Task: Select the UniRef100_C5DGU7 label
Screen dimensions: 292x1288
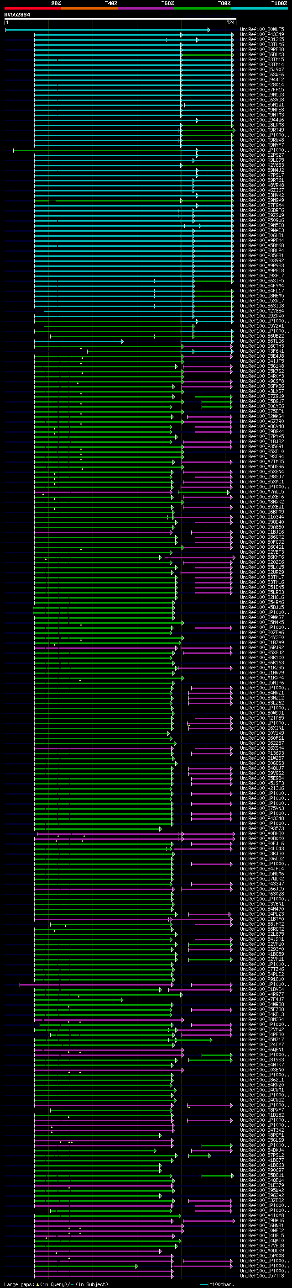Action: click(x=262, y=402)
